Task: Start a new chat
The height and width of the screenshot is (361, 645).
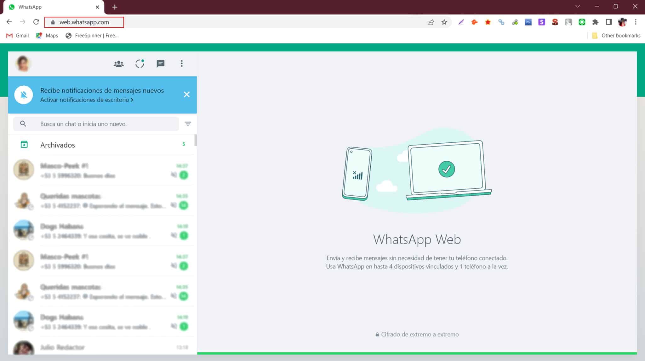Action: point(161,63)
